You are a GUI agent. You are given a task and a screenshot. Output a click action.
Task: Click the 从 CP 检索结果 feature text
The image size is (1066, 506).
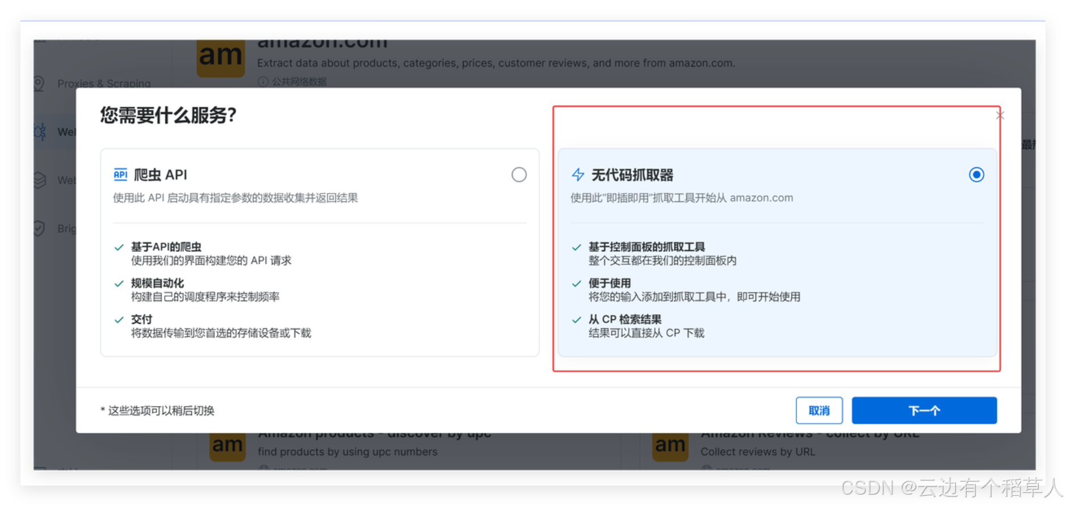coord(625,319)
